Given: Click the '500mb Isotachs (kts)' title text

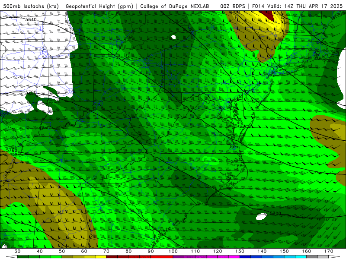Looking at the screenshot, I should coord(31,6).
